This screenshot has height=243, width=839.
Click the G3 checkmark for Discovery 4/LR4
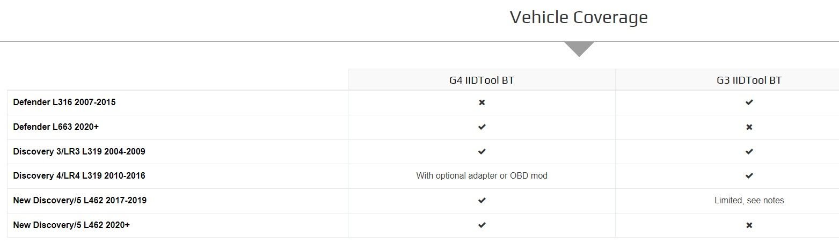coord(749,176)
